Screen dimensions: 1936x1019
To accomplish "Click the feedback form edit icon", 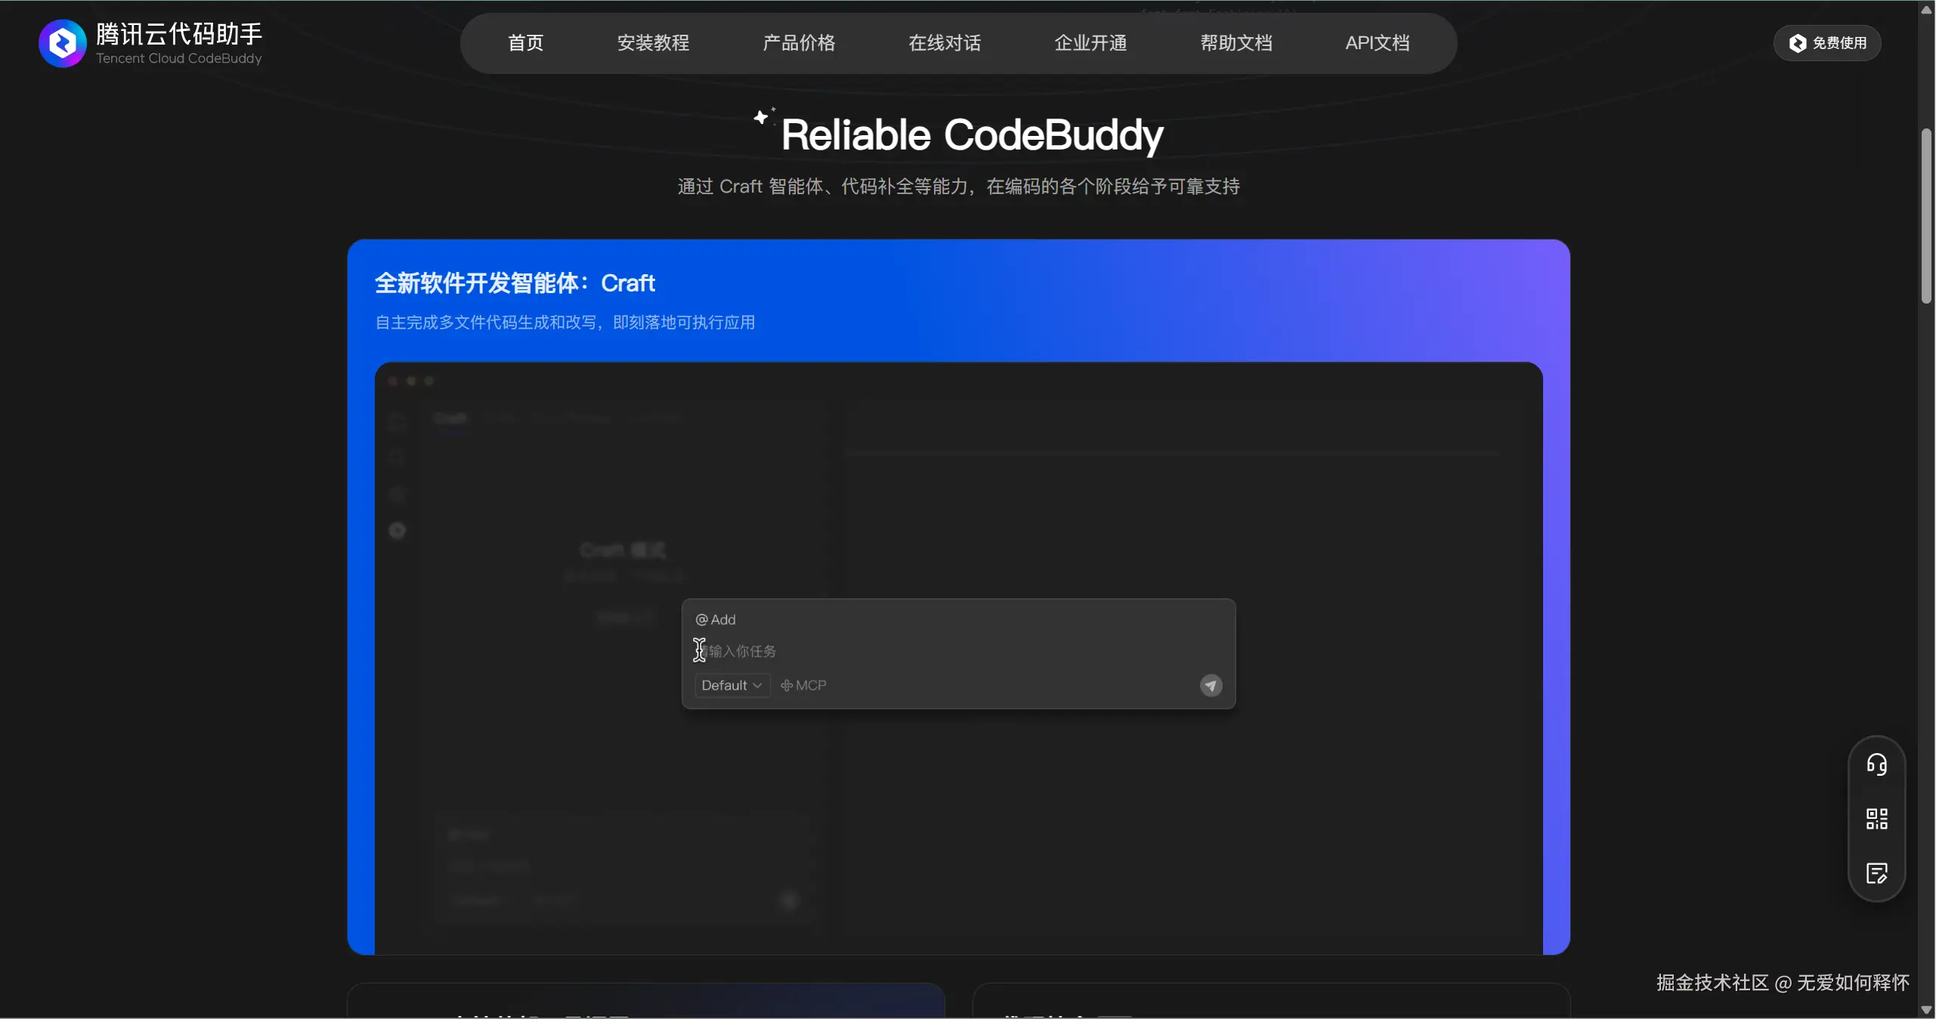I will click(x=1876, y=873).
